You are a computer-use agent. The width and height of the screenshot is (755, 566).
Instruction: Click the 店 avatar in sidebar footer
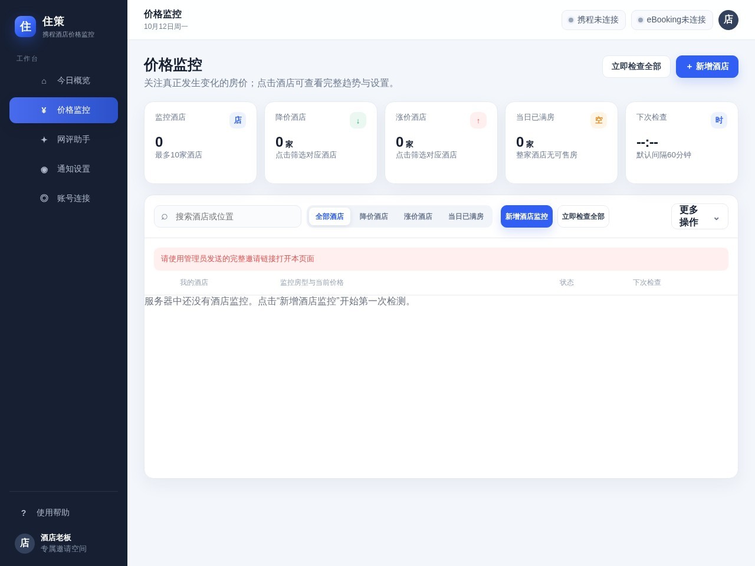coord(25,543)
